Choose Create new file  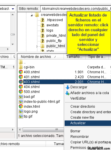88,118
